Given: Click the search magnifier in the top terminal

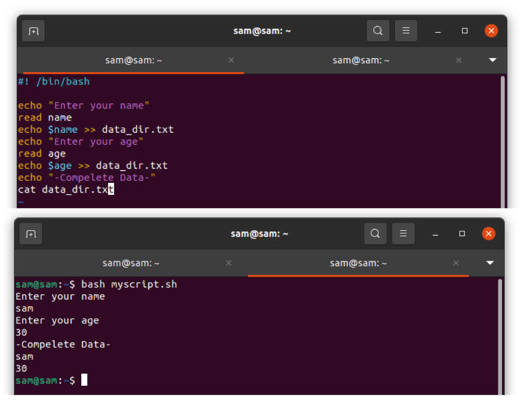Looking at the screenshot, I should tap(378, 31).
